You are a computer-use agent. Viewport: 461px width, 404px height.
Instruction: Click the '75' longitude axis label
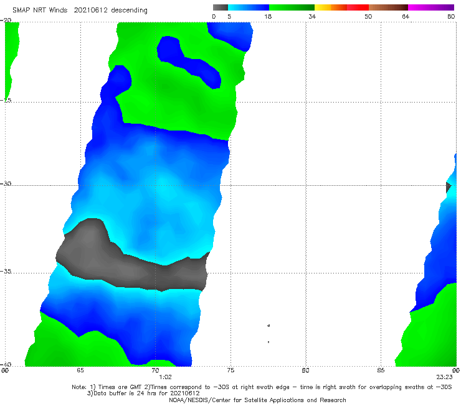[x=230, y=370]
